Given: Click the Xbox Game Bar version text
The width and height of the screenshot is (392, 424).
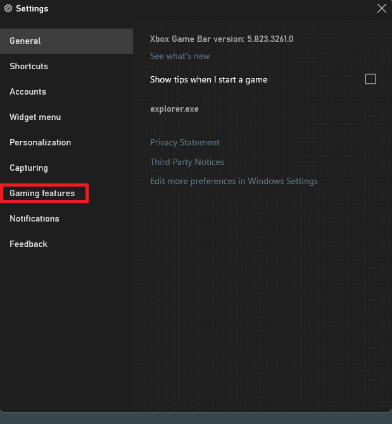Looking at the screenshot, I should point(222,39).
